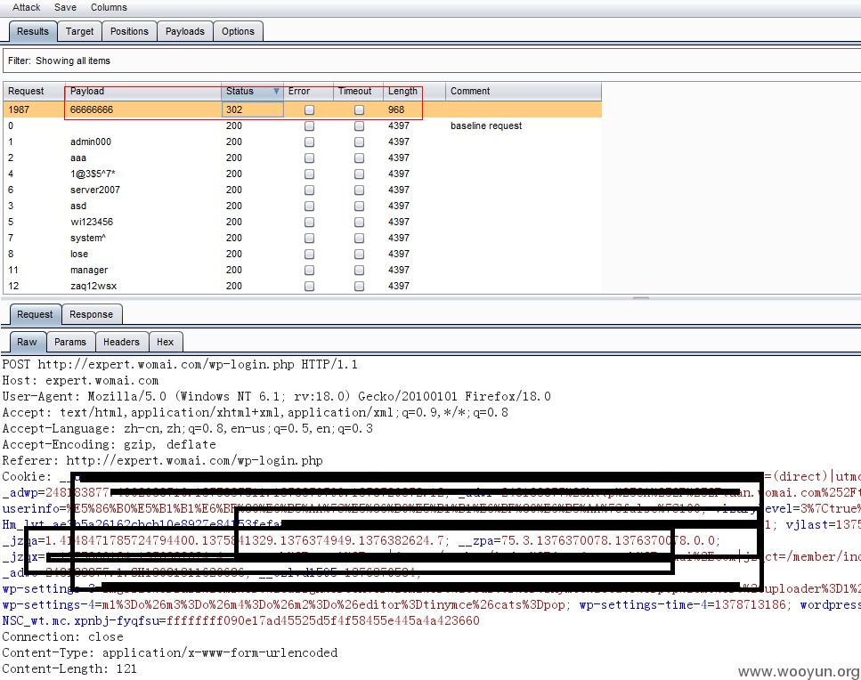This screenshot has height=680, width=861.
Task: Open the Columns menu
Action: 109,7
